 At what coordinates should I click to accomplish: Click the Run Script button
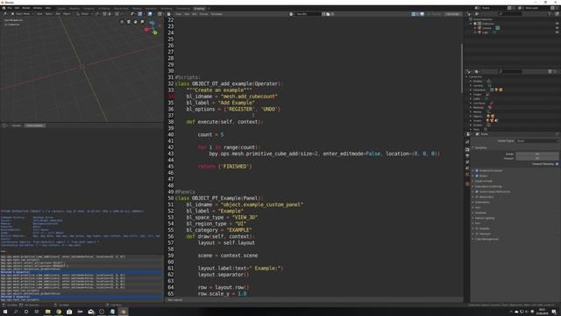coord(453,14)
